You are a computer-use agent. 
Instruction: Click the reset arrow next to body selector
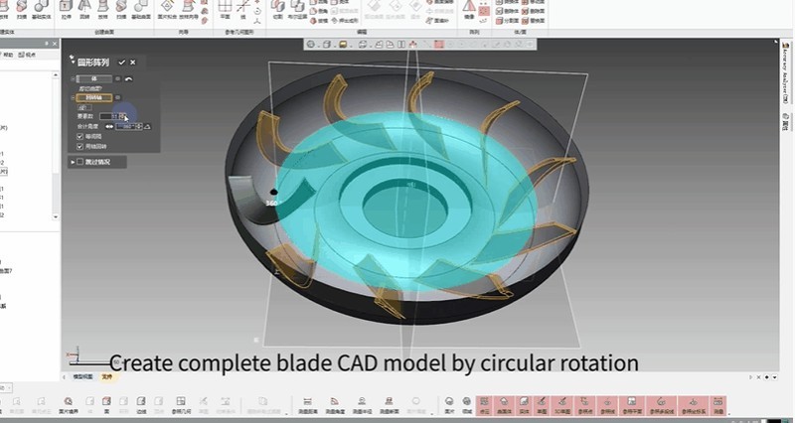point(129,78)
